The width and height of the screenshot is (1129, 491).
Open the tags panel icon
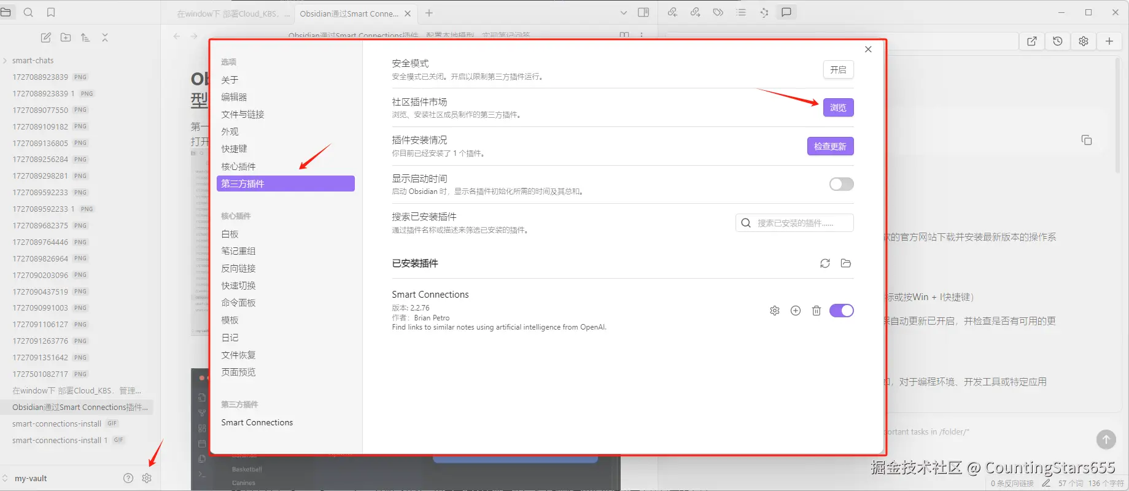718,12
